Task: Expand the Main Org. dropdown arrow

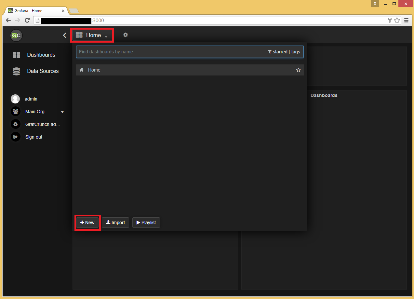Action: [x=62, y=112]
